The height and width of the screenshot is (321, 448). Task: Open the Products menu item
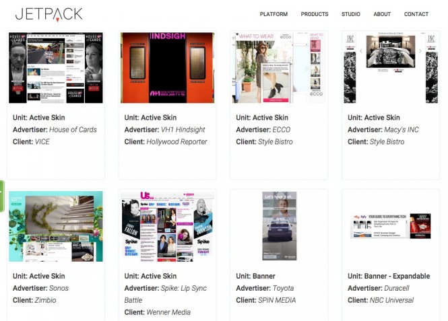coord(315,14)
